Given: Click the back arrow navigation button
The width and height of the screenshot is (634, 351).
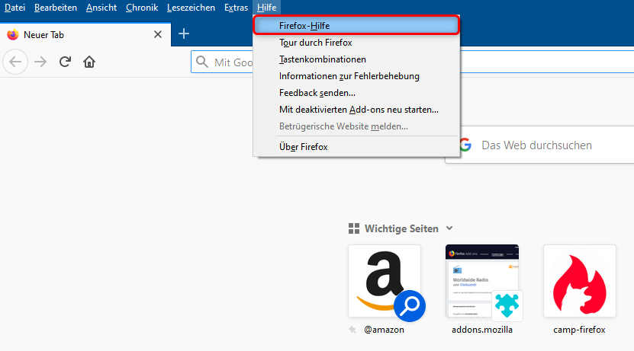Looking at the screenshot, I should pos(15,62).
